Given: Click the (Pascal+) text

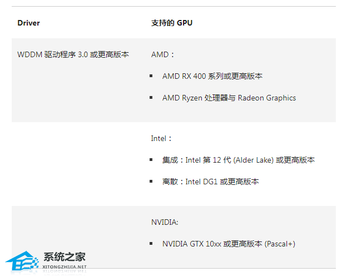Looking at the screenshot, I should tap(280, 244).
